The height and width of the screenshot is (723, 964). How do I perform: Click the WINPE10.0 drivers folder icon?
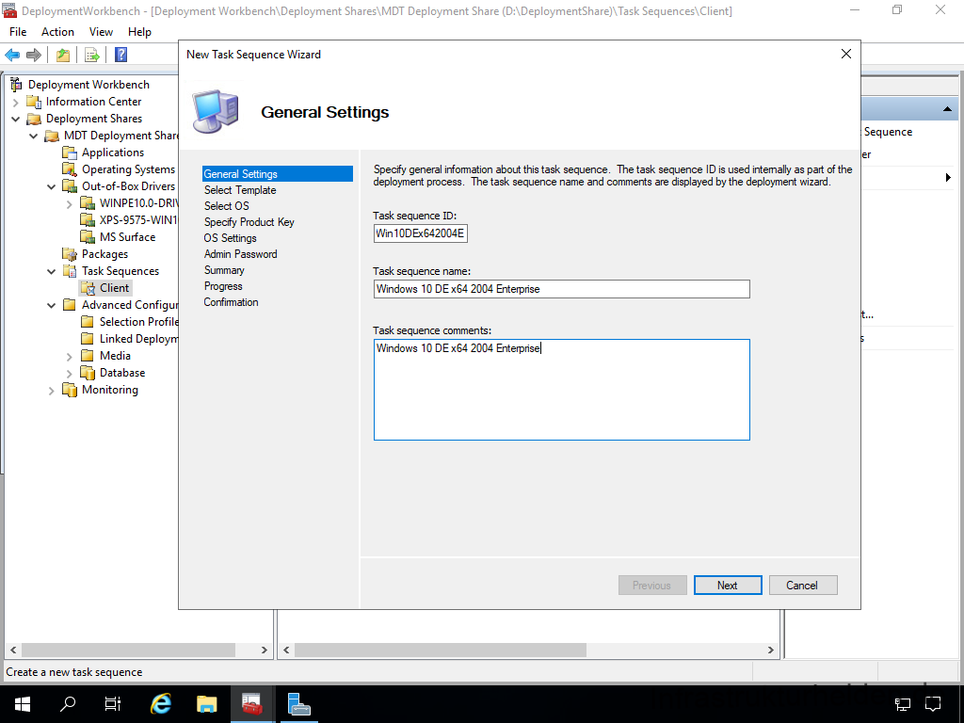(88, 203)
